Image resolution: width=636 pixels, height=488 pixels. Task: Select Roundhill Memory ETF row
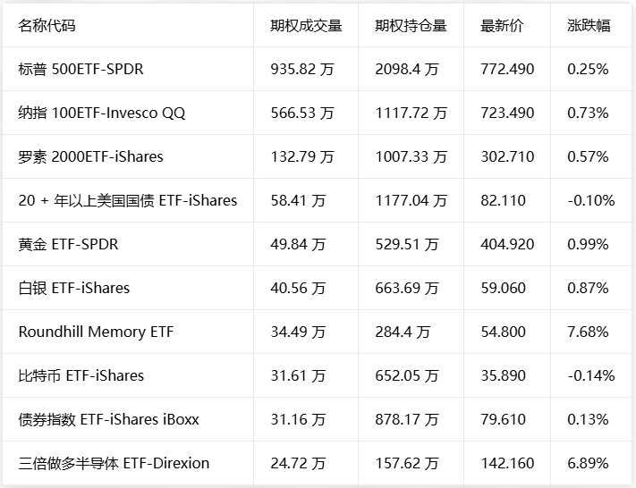[317, 332]
